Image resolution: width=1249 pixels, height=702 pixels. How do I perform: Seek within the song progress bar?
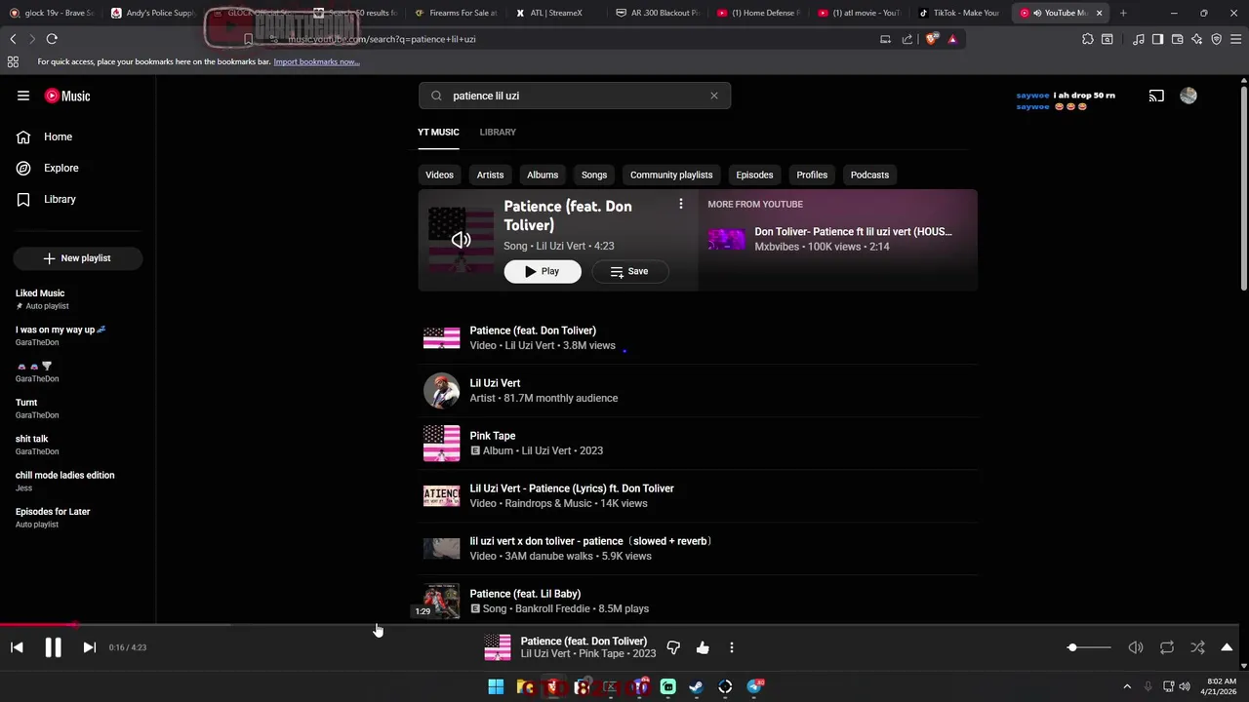click(620, 625)
